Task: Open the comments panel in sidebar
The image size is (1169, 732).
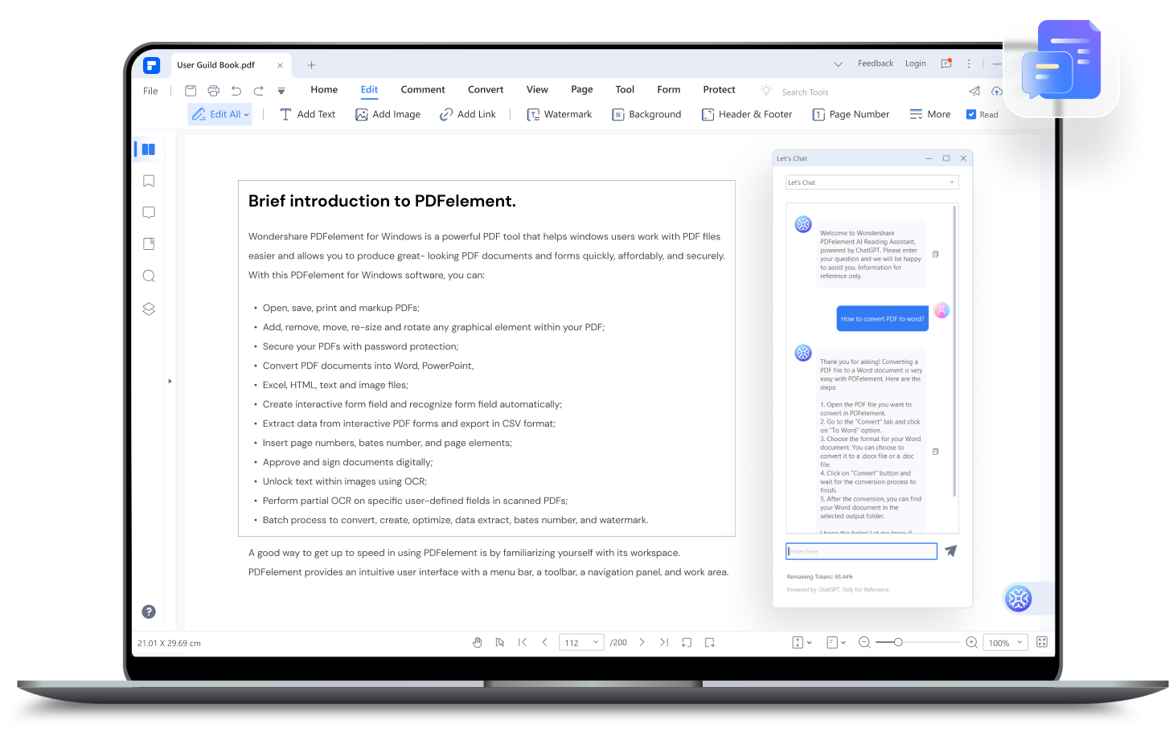Action: (x=149, y=213)
